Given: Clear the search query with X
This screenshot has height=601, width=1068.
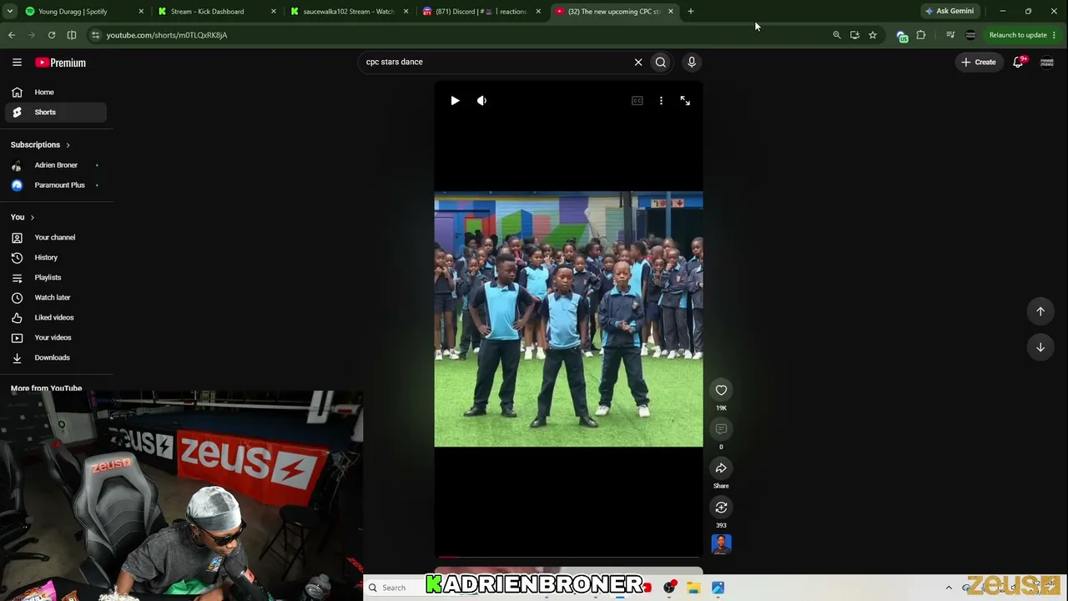Looking at the screenshot, I should click(x=638, y=62).
